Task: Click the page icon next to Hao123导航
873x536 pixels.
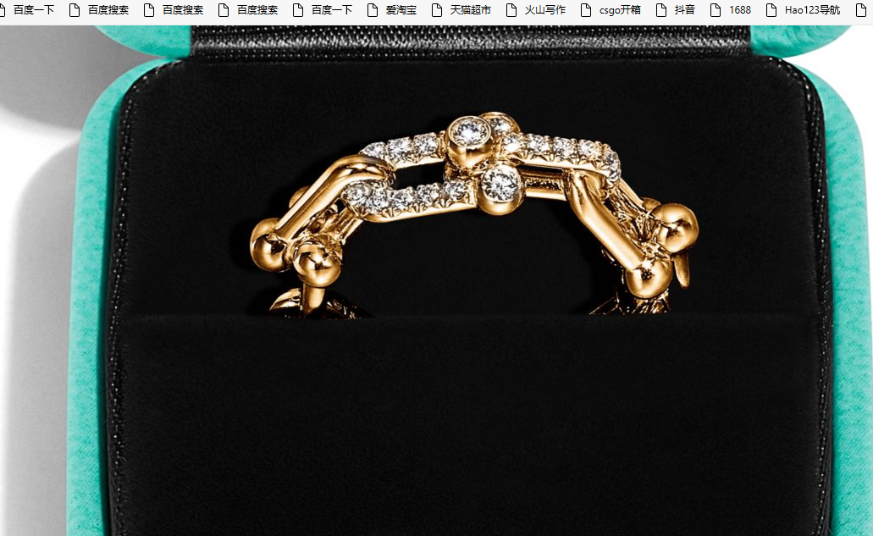Action: point(771,10)
